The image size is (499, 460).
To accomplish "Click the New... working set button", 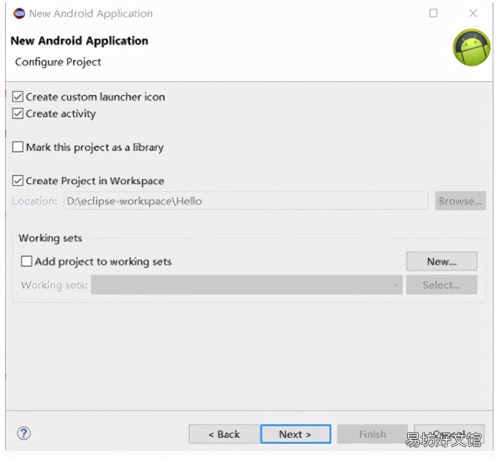I will coord(442,261).
